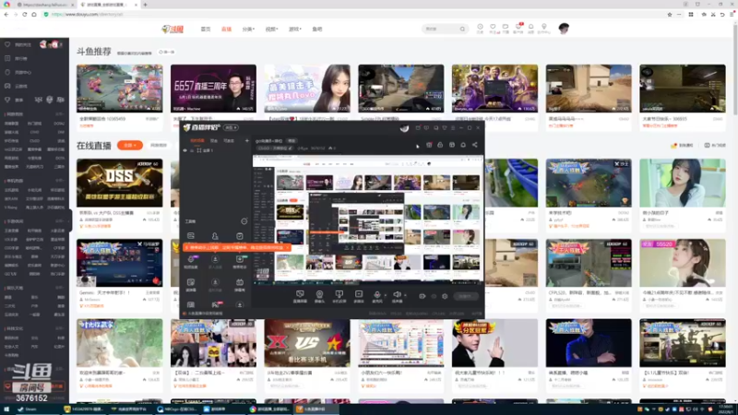Expand microphone options arrow in streaming app
Screen dimensions: 738x415
pos(385,295)
